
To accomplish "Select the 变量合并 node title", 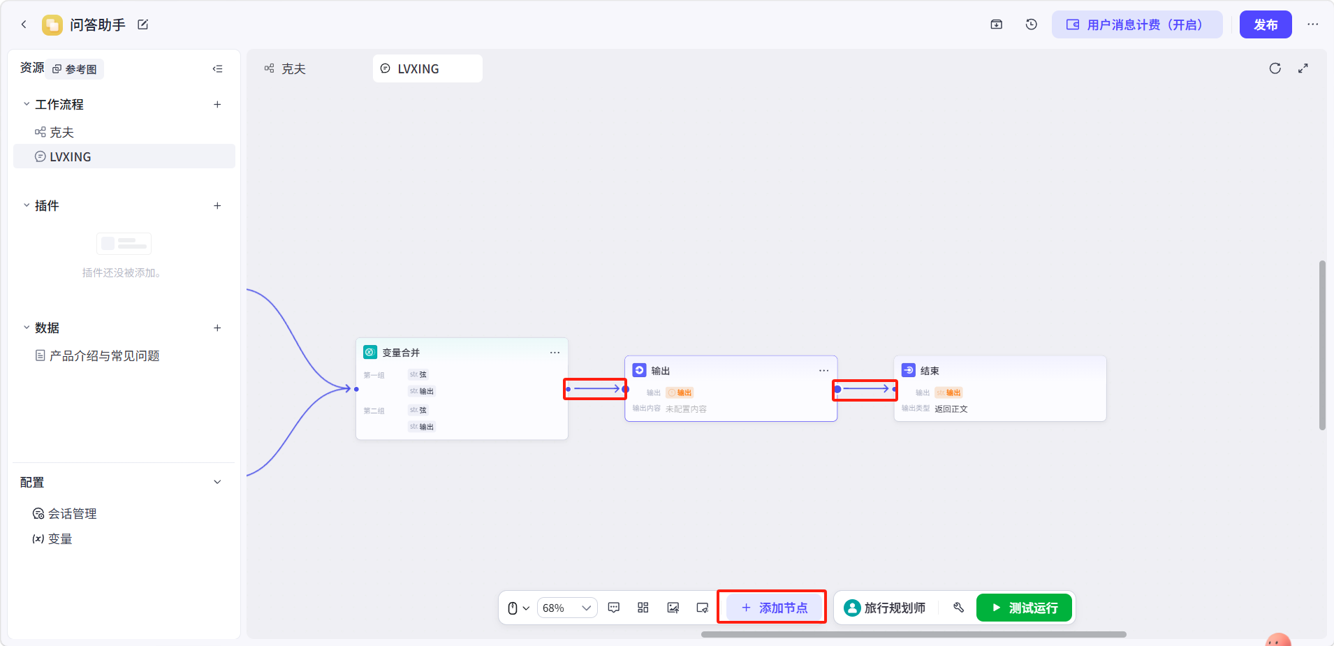I will pos(401,353).
